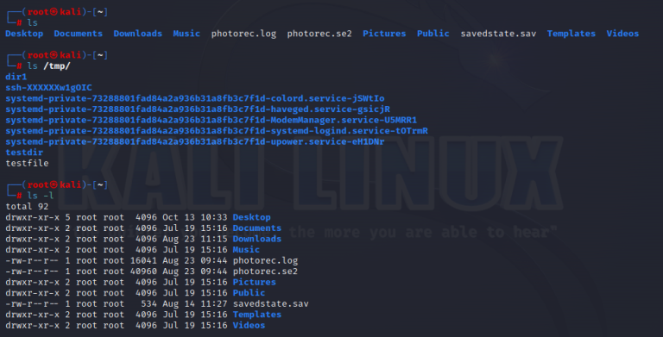Click Videos in the long listing
The height and width of the screenshot is (337, 663).
point(249,326)
